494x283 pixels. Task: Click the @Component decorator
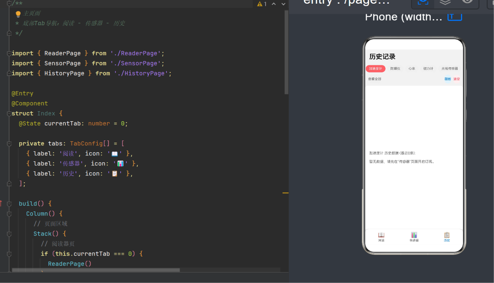[30, 104]
